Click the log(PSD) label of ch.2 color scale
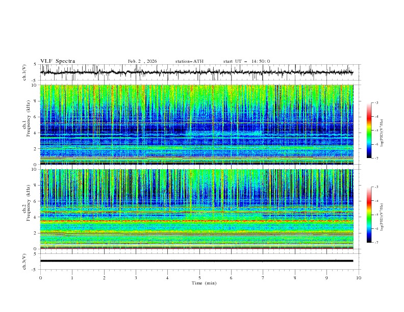Image resolution: width=404 pixels, height=312 pixels. (x=382, y=217)
